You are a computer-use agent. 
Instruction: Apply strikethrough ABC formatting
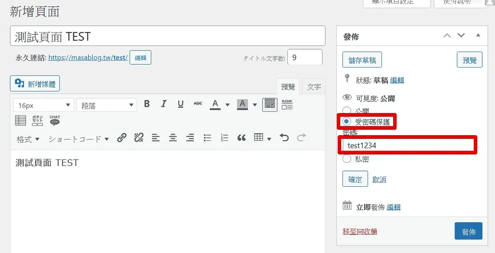[x=198, y=104]
